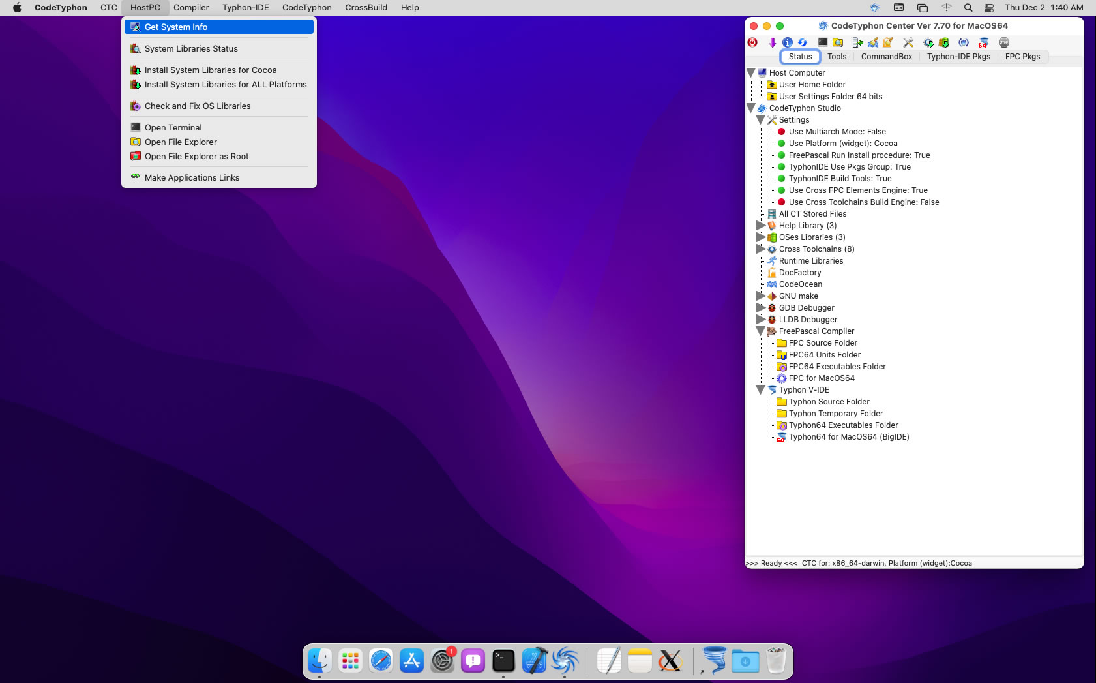Click the red power icon in CodeTyphon Center toolbar
Screen dimensions: 1096x683
point(752,42)
